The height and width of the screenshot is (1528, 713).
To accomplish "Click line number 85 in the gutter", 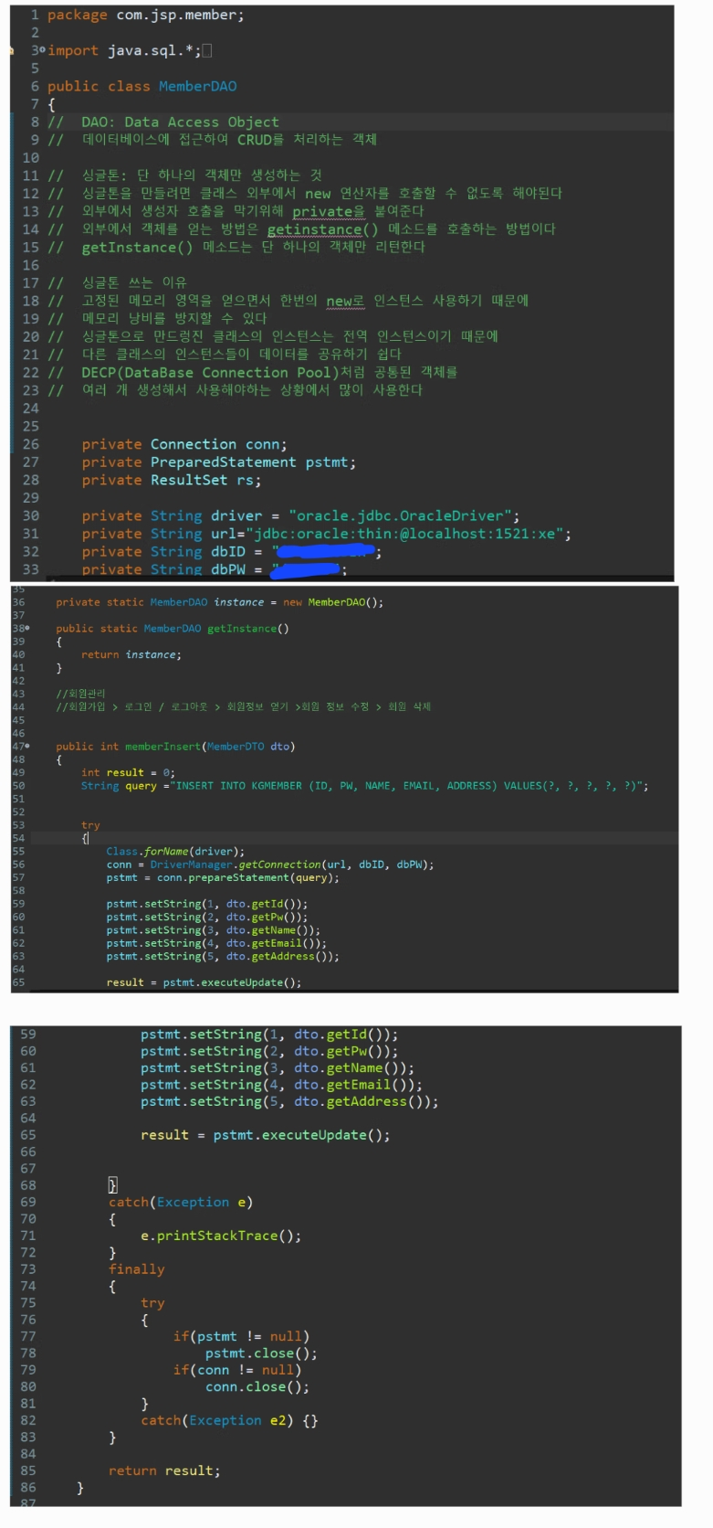I will click(x=28, y=1471).
